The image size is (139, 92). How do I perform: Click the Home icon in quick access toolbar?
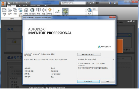[27, 3]
